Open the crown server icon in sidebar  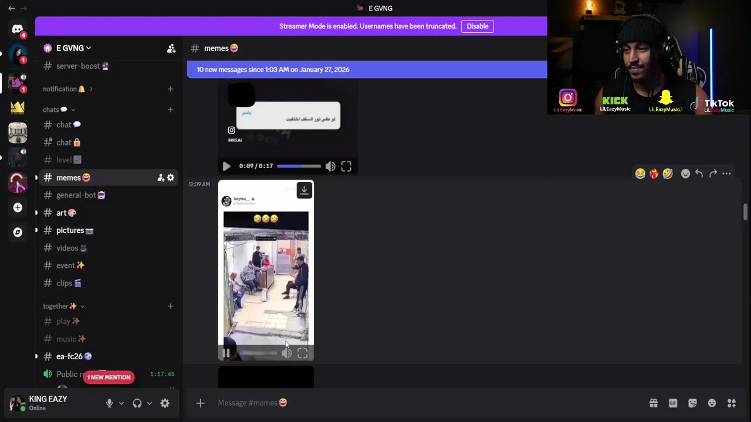(18, 107)
